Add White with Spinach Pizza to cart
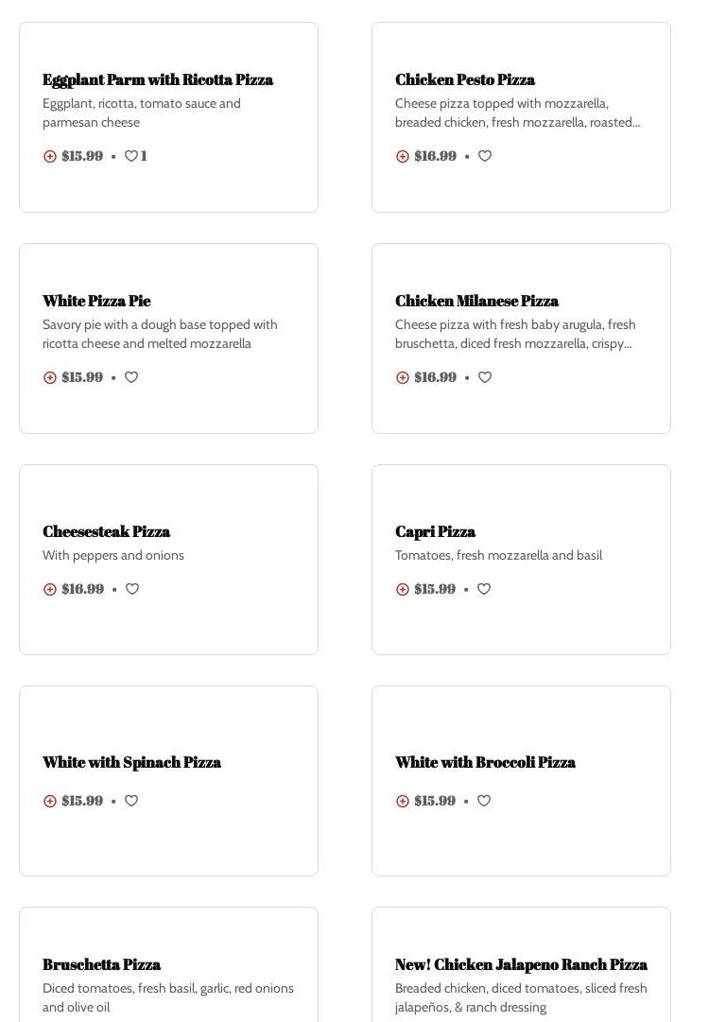 pos(50,801)
